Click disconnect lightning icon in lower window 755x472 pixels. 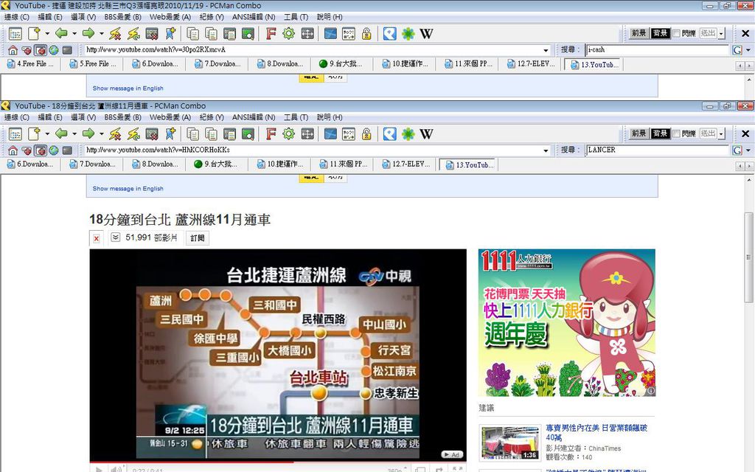click(115, 134)
